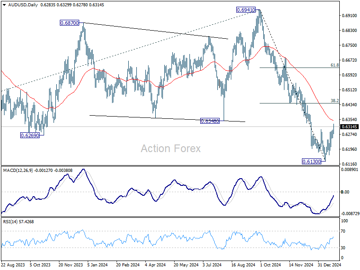Click the RSI scale value 100

pyautogui.click(x=345, y=221)
